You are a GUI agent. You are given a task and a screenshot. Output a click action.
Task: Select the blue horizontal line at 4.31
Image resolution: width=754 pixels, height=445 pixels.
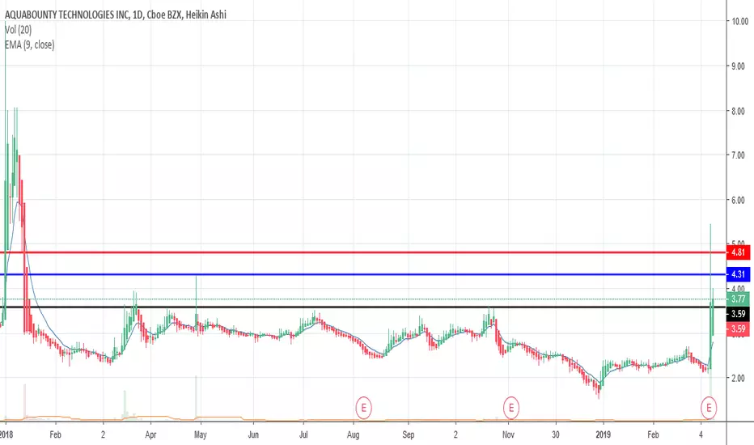pyautogui.click(x=363, y=275)
